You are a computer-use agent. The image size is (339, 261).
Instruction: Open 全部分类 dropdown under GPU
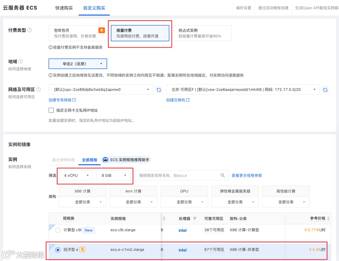tap(184, 202)
